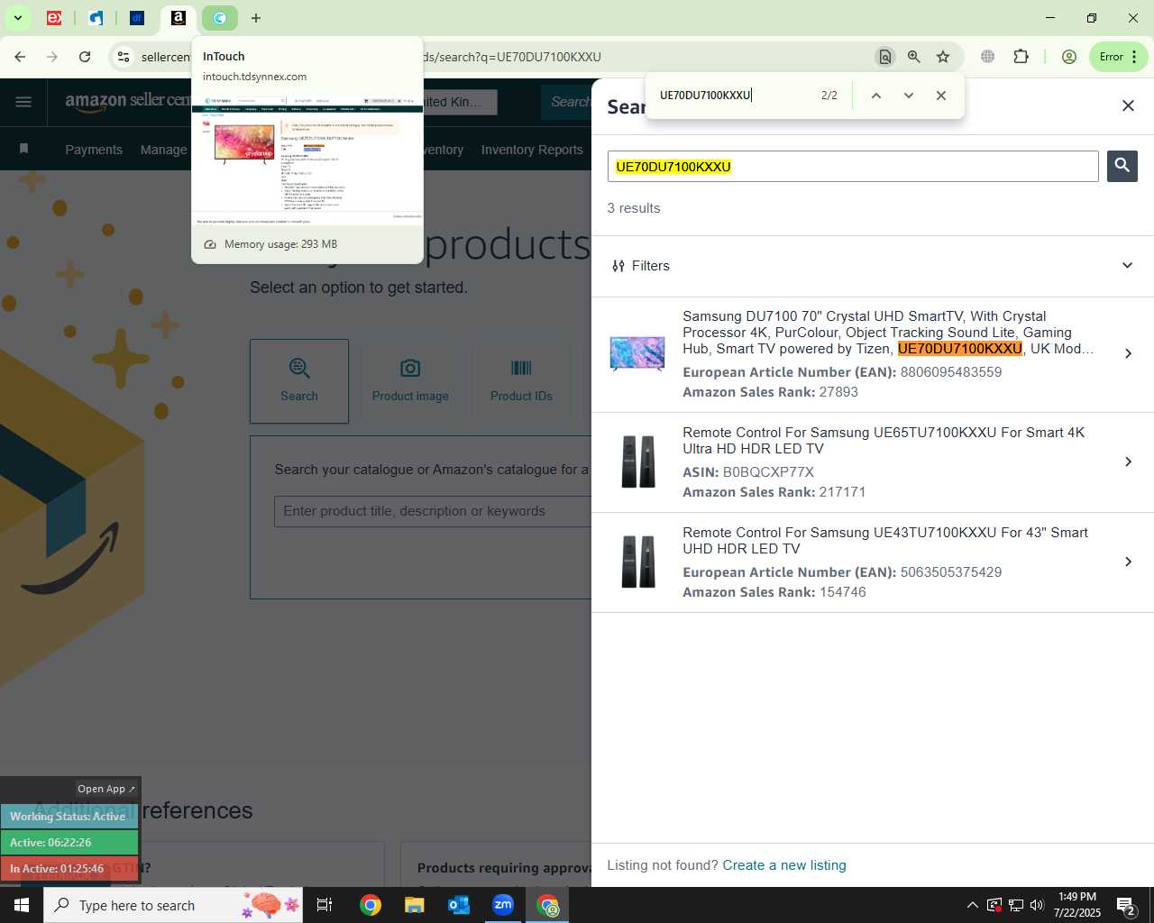Click the find-in-page icon in address bar

(x=884, y=57)
